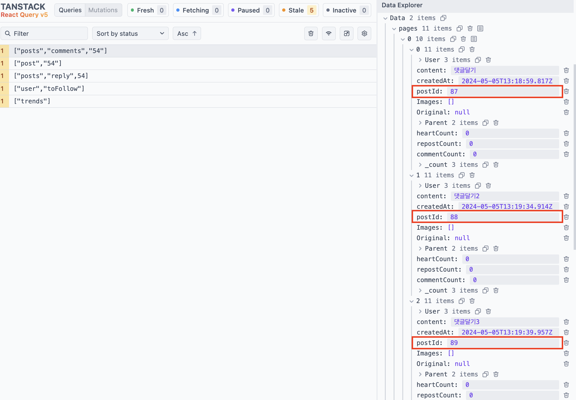Switch to the Mutations tab
The width and height of the screenshot is (576, 400).
click(103, 10)
